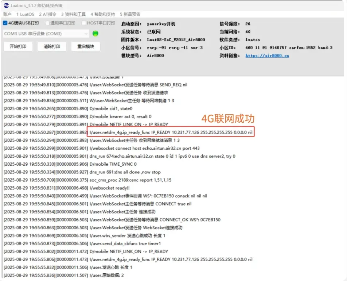Select log line I/user.发送心跳 长度 1
Screen dimensions: 347x281
pos(68,267)
